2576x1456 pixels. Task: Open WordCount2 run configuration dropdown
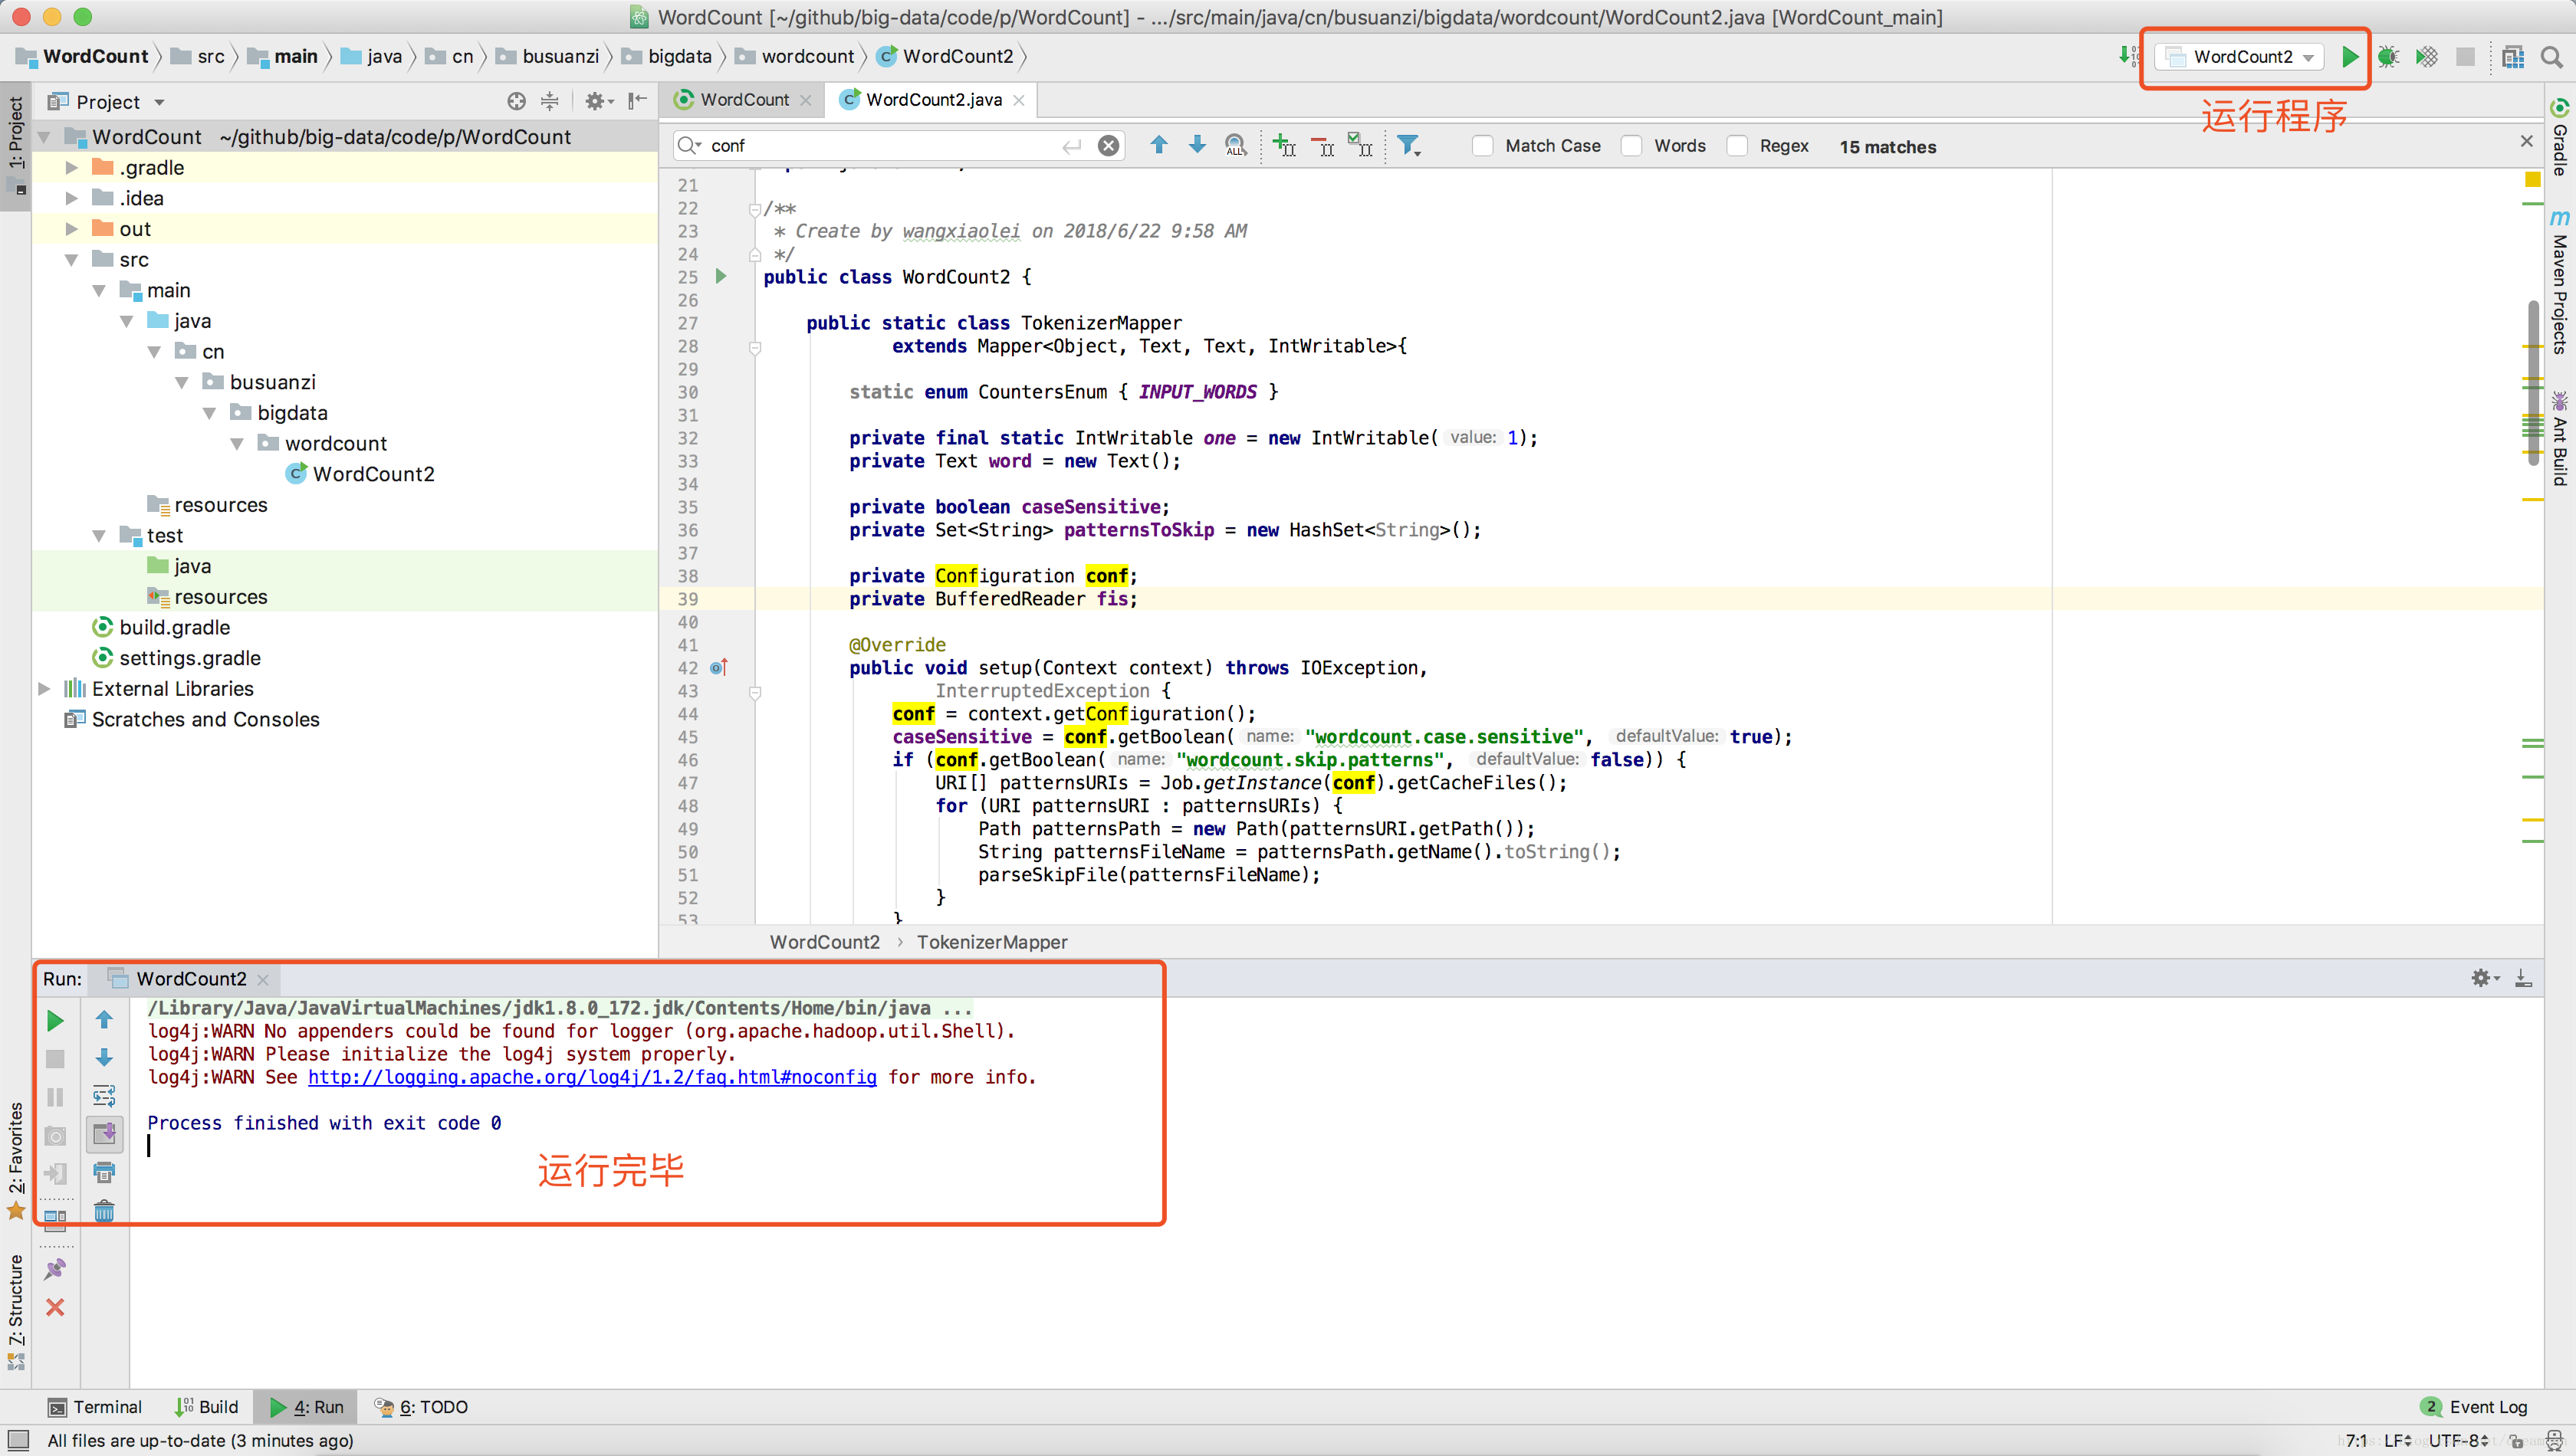click(2238, 57)
